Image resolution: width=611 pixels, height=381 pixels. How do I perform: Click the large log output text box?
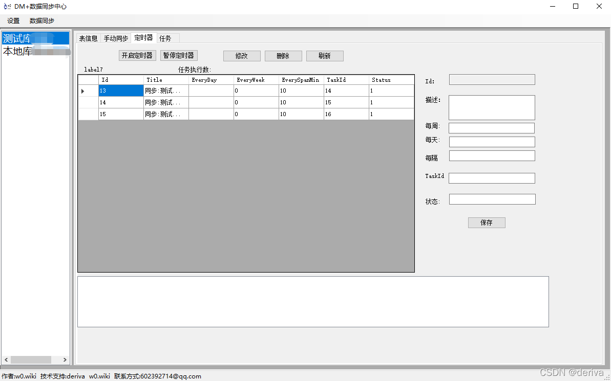pos(313,302)
